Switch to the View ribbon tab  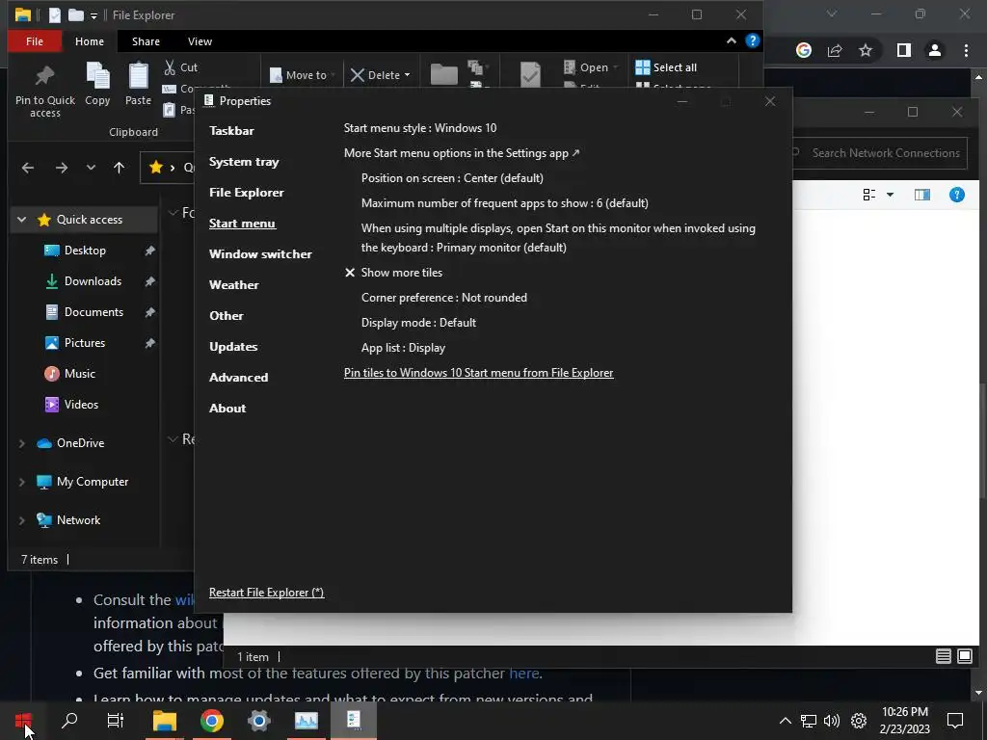point(200,40)
